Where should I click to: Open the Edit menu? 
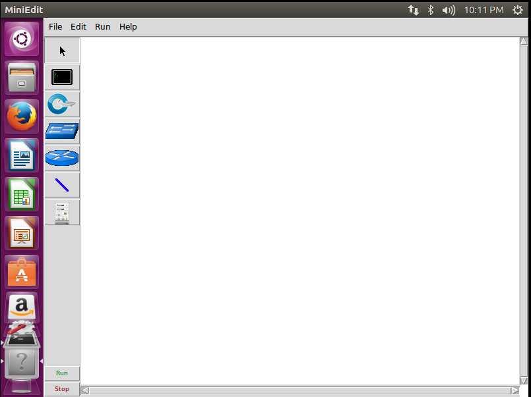78,27
